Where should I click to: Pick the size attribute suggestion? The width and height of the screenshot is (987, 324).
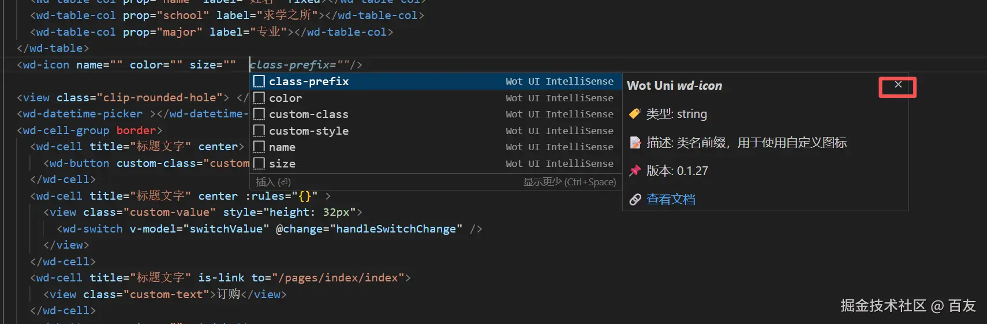click(x=282, y=163)
